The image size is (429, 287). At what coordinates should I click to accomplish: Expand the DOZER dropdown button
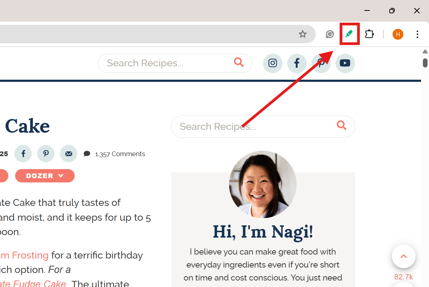click(x=45, y=176)
